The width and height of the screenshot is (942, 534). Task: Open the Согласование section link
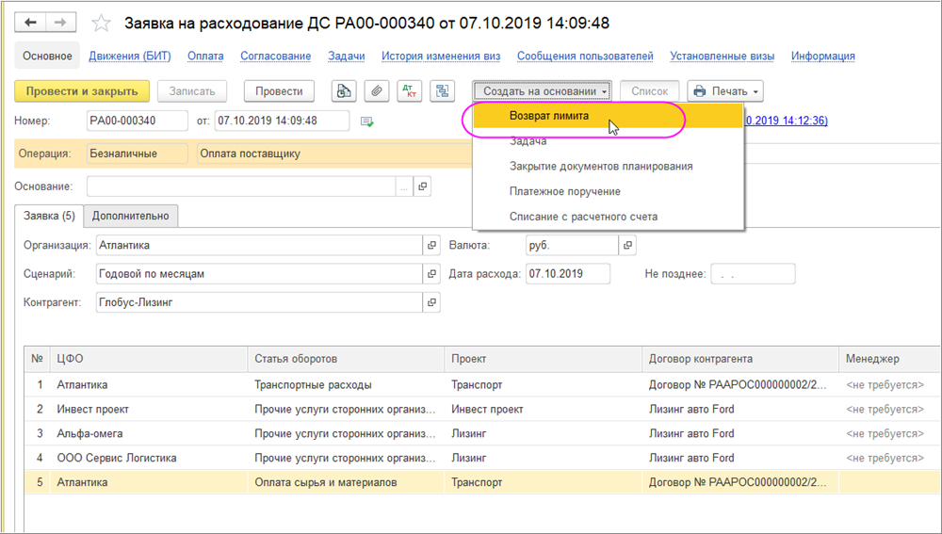click(x=275, y=57)
